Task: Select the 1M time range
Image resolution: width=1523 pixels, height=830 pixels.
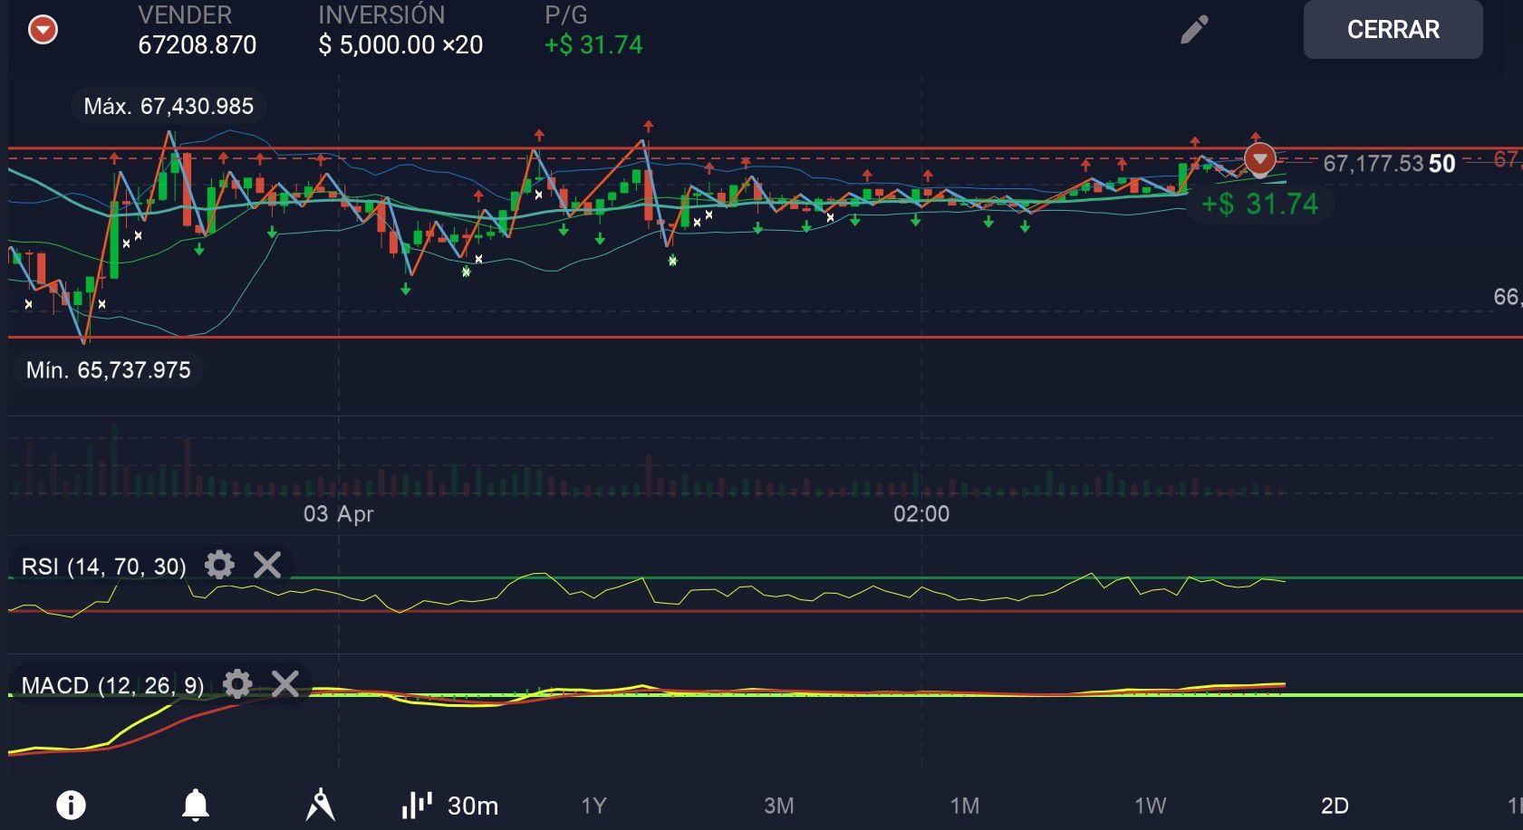Action: [x=964, y=806]
